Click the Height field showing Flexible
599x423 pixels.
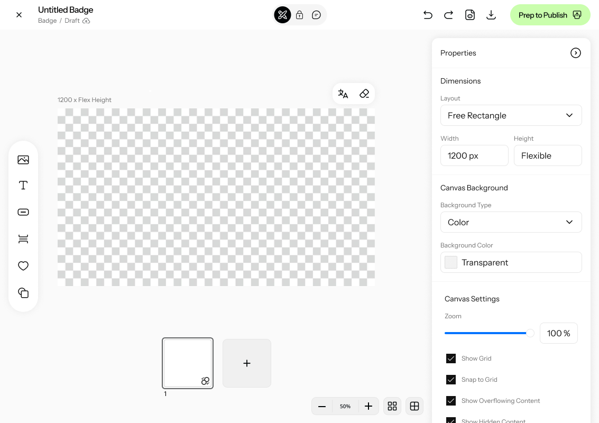pos(547,155)
